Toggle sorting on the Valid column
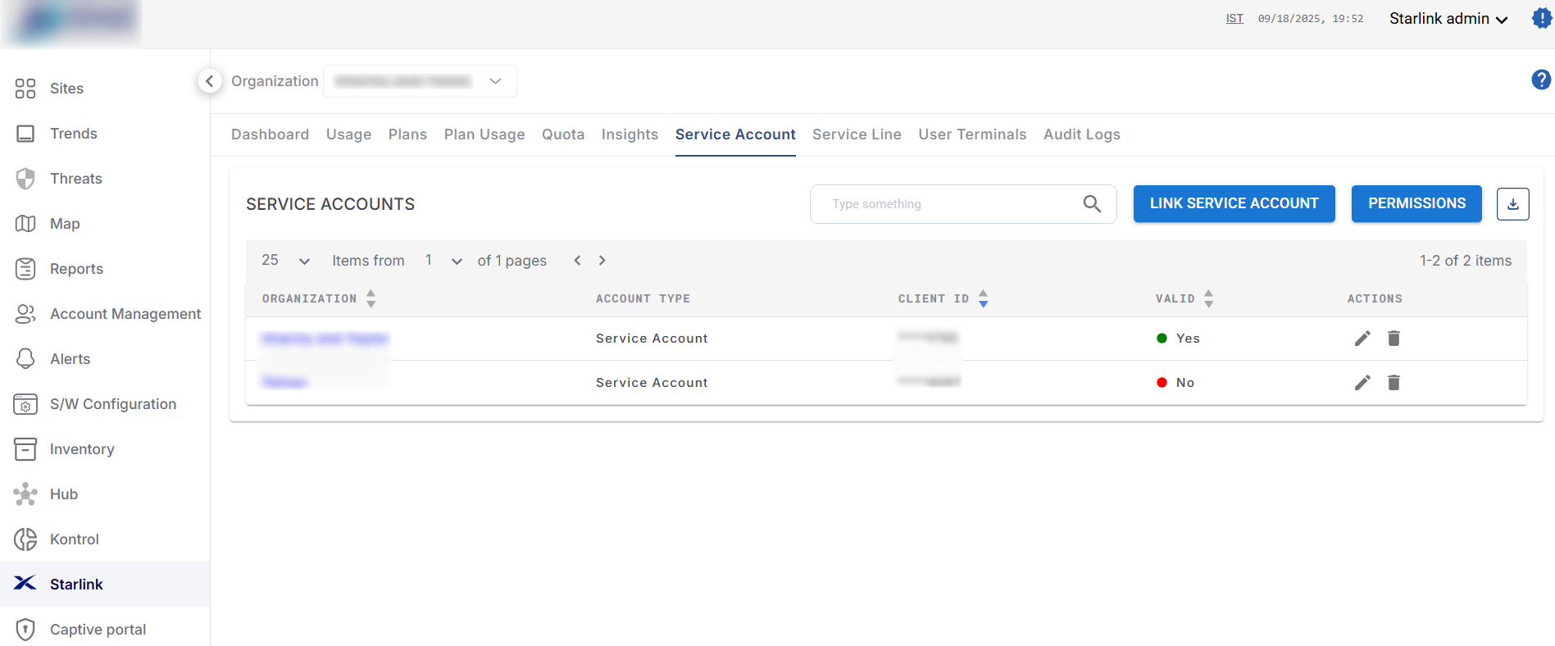The image size is (1555, 646). pyautogui.click(x=1208, y=298)
